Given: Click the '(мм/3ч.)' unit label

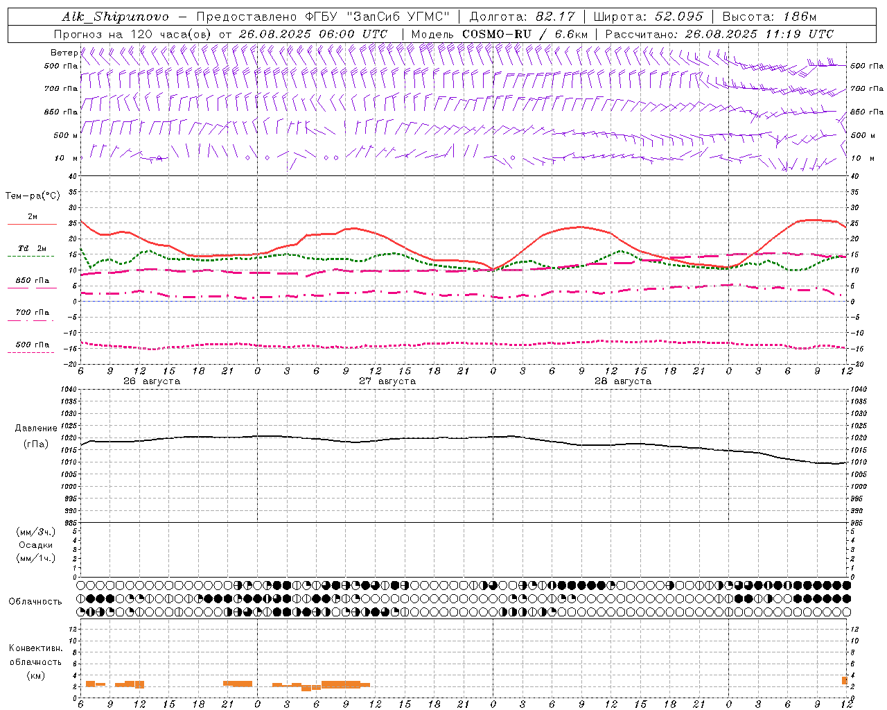Looking at the screenshot, I should click(36, 532).
